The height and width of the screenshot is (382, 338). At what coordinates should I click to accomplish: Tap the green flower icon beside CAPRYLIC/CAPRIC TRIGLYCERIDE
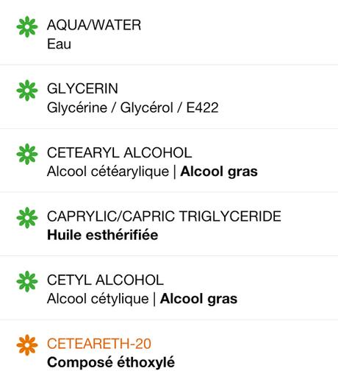(x=27, y=218)
